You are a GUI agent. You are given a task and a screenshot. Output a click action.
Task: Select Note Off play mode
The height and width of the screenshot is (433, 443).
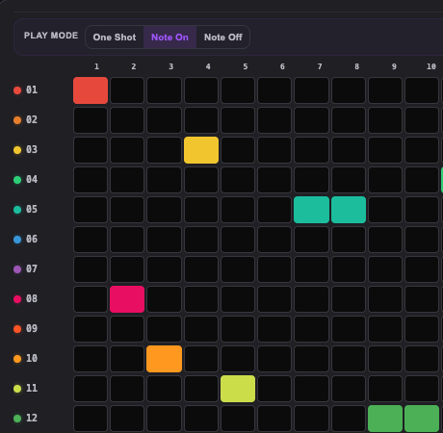pos(223,38)
